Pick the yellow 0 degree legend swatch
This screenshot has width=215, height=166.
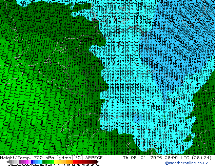(56, 162)
